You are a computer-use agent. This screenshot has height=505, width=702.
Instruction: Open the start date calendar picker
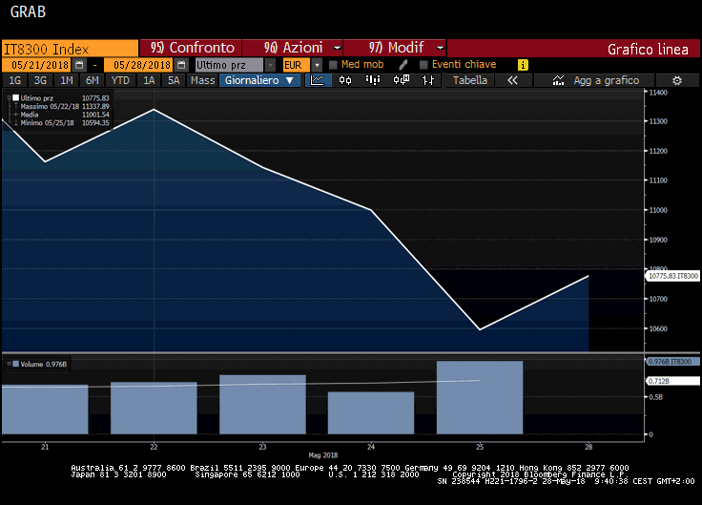point(79,65)
